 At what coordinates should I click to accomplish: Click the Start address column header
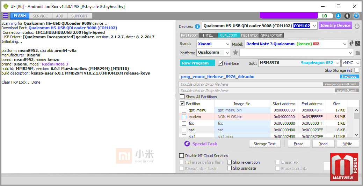pos(284,104)
